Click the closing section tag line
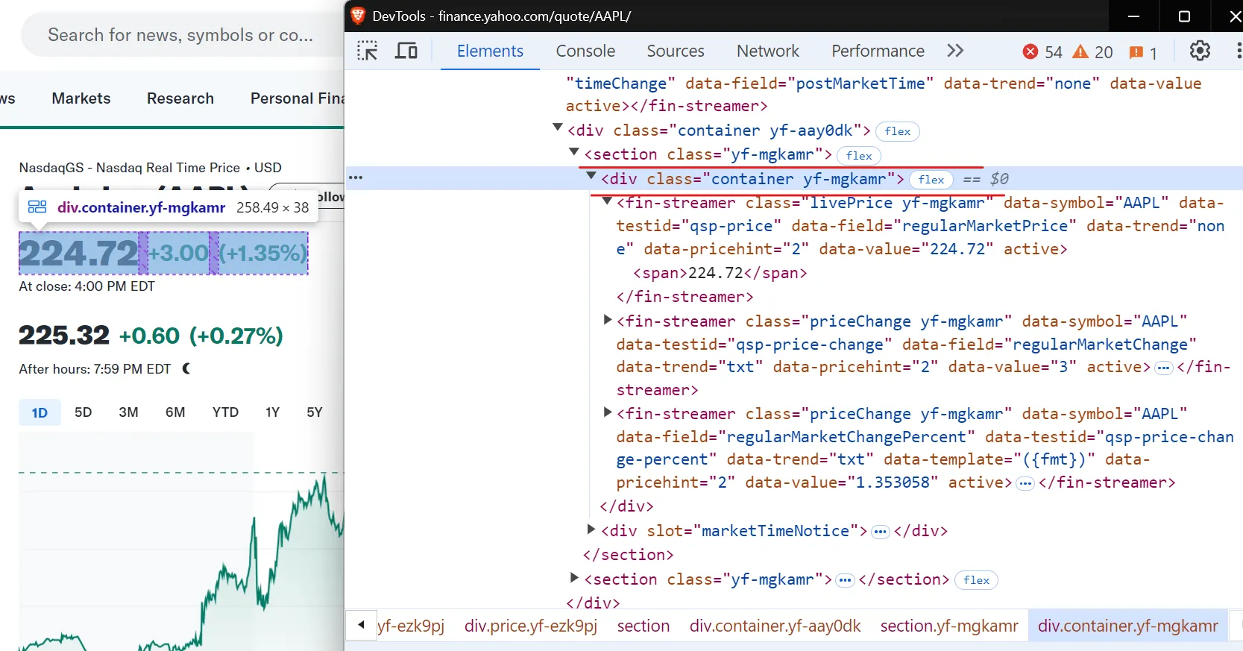This screenshot has height=651, width=1243. tap(628, 555)
